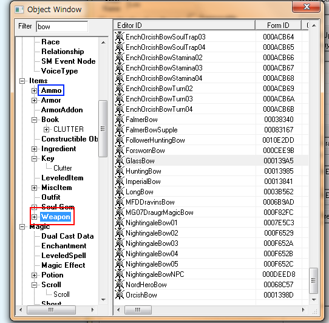Click the weapon icon beside HuntingBow
Viewport: 329px width, 323px height.
120,171
